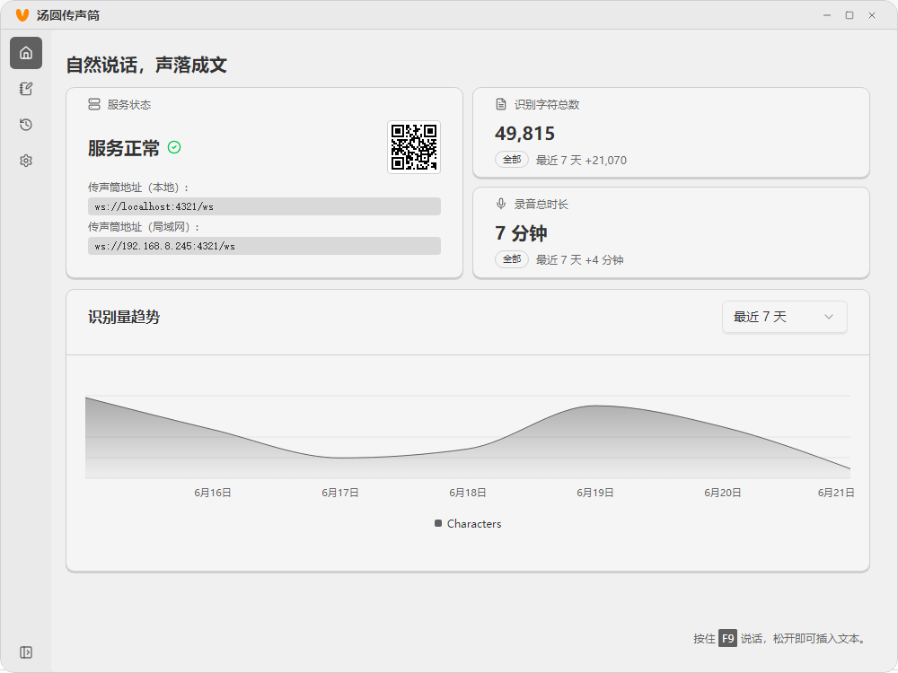Screen dimensions: 898x673
Task: Click the 6月18日 axis label
Action: (x=468, y=493)
